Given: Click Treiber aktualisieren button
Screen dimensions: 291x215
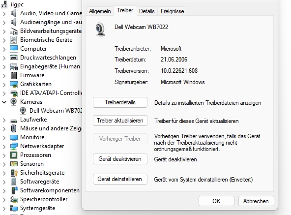Looking at the screenshot, I should tap(120, 121).
